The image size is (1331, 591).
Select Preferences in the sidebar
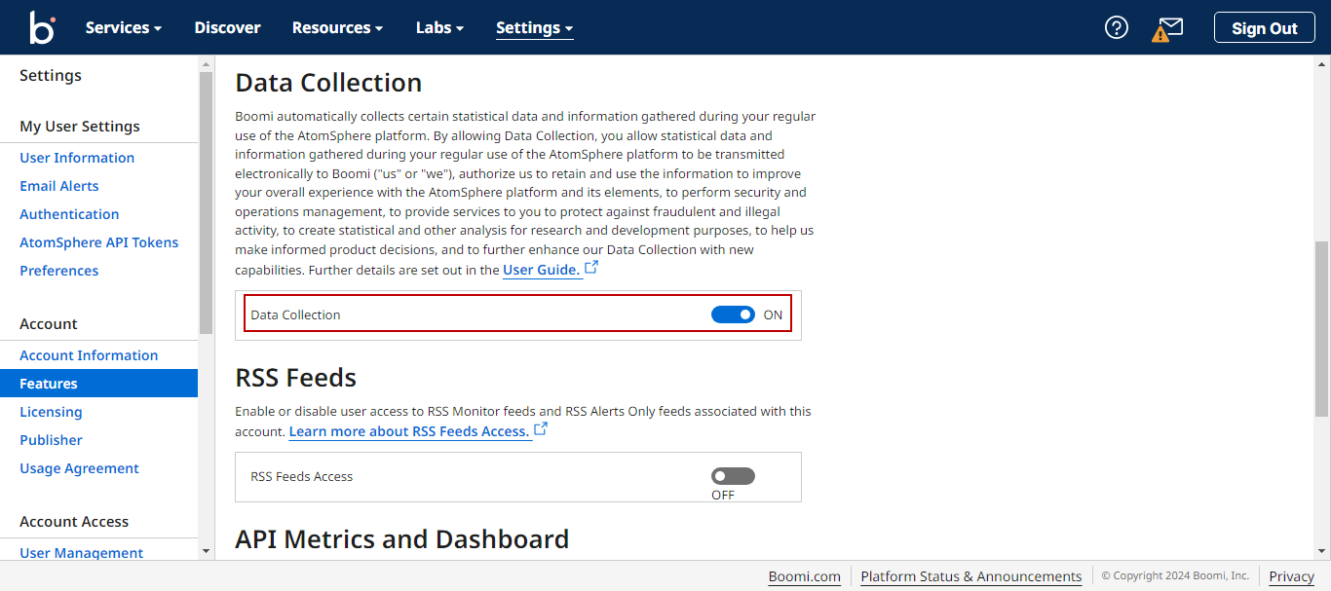59,271
